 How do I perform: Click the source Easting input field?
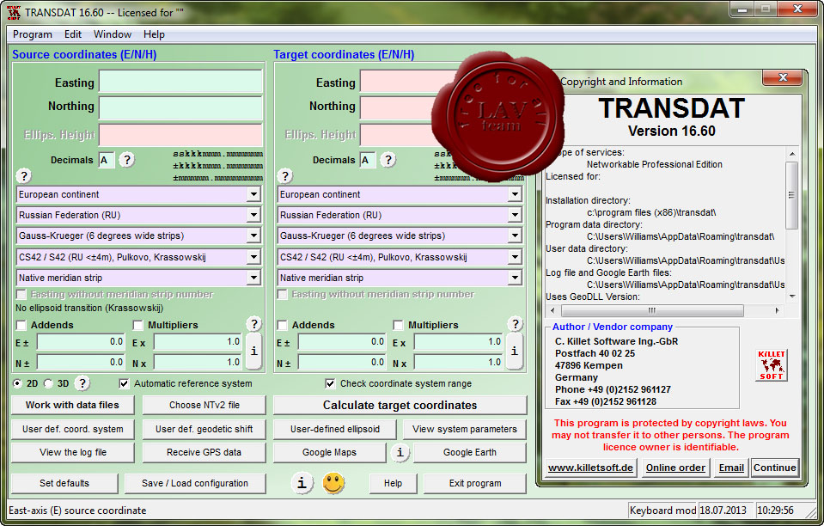tap(180, 82)
